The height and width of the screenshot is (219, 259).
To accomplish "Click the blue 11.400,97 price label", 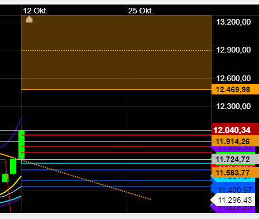I will pos(233,188).
